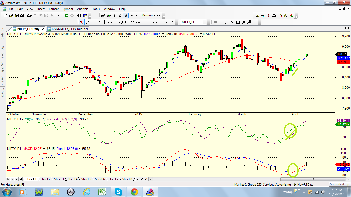Pick the trend line drawing tool

click(87, 22)
